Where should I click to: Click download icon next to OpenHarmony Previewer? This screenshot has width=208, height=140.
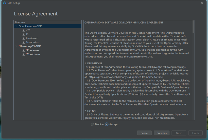(24, 38)
